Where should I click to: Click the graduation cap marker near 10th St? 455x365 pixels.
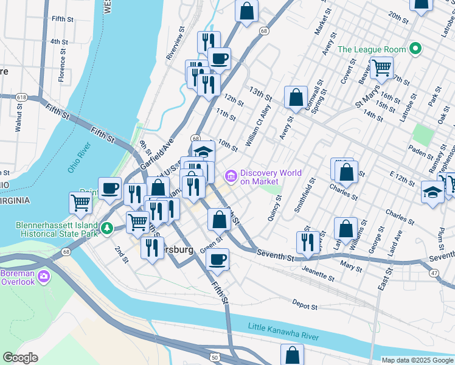click(203, 151)
